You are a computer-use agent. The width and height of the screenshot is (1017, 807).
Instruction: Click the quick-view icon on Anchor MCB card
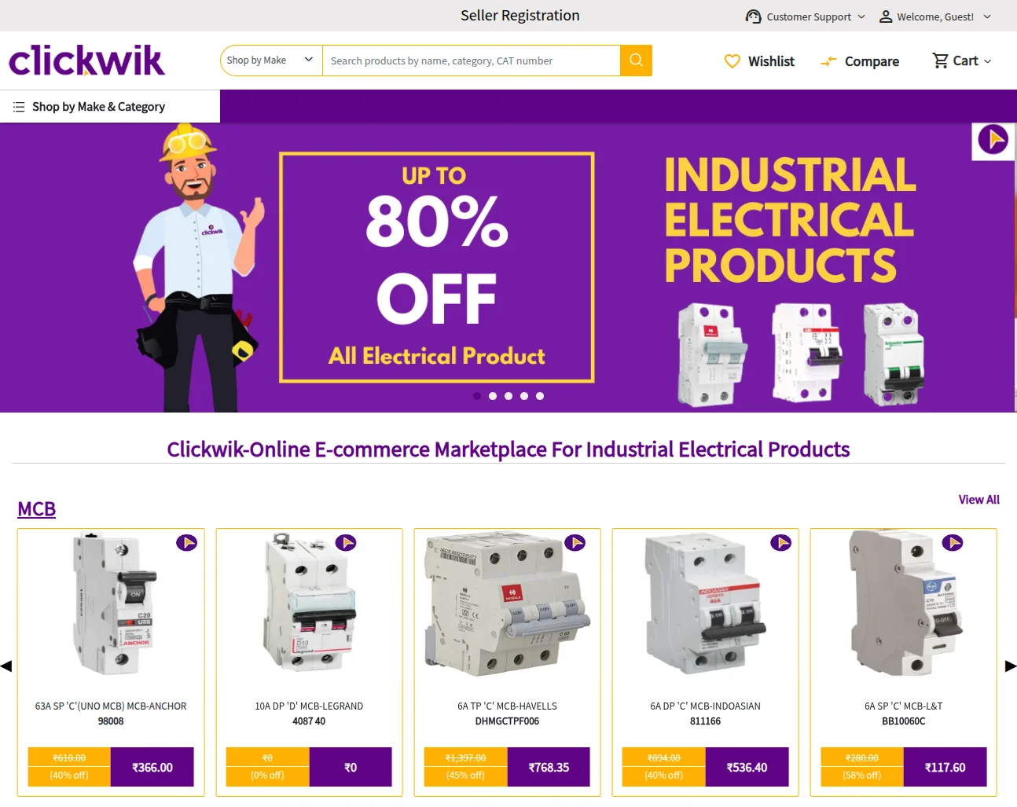coord(186,543)
